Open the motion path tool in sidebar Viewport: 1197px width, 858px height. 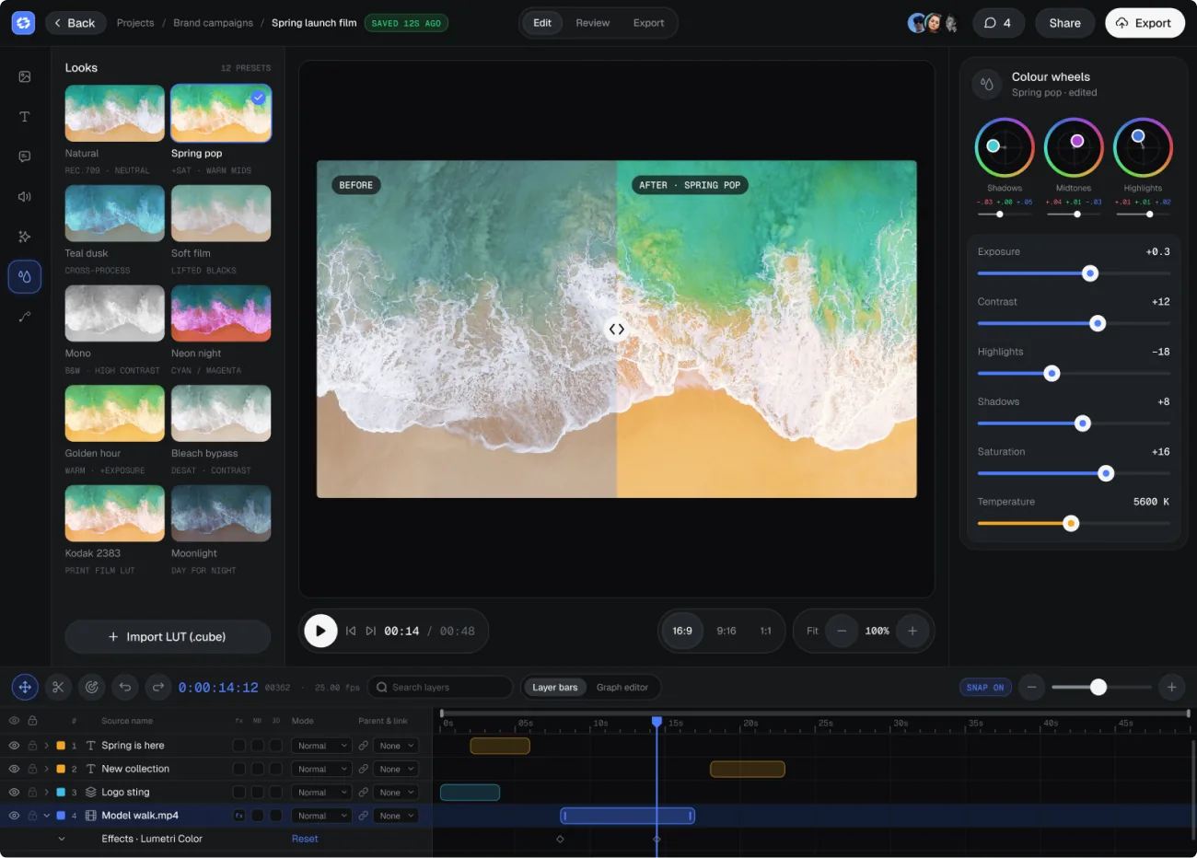point(25,317)
